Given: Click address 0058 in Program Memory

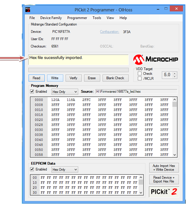Looking at the screenshot, I should tap(39, 155).
